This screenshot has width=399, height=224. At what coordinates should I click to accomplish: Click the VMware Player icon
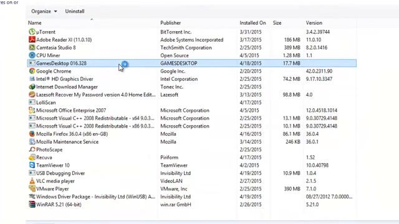point(32,189)
